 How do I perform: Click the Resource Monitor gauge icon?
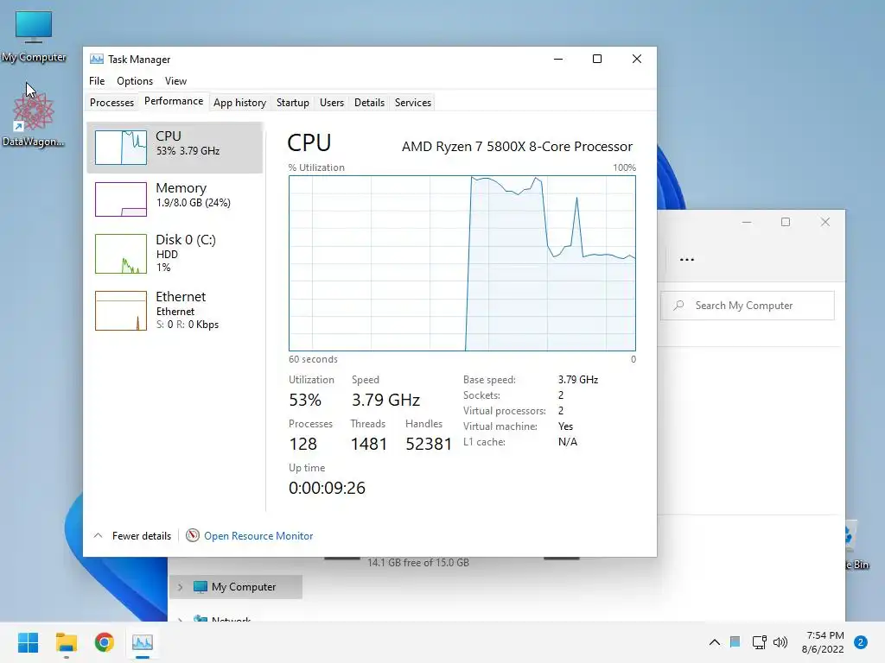(193, 535)
